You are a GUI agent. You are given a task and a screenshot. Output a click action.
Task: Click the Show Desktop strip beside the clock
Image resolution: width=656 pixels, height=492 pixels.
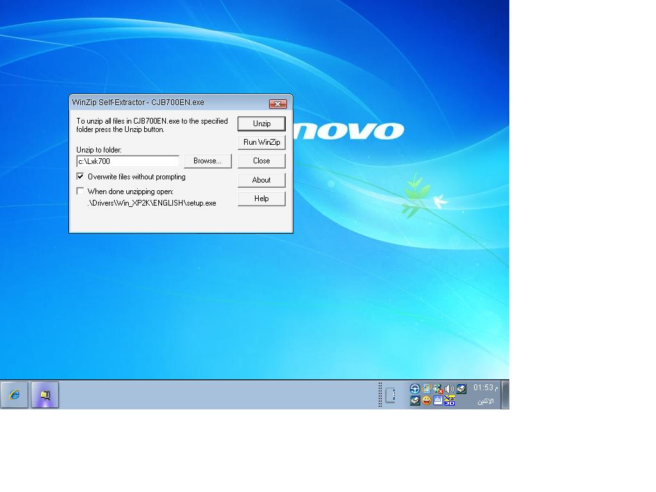[505, 395]
